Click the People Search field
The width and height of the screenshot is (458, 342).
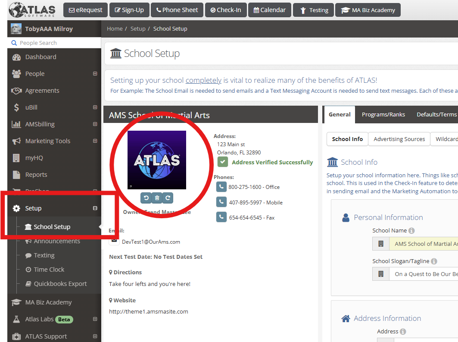click(55, 43)
